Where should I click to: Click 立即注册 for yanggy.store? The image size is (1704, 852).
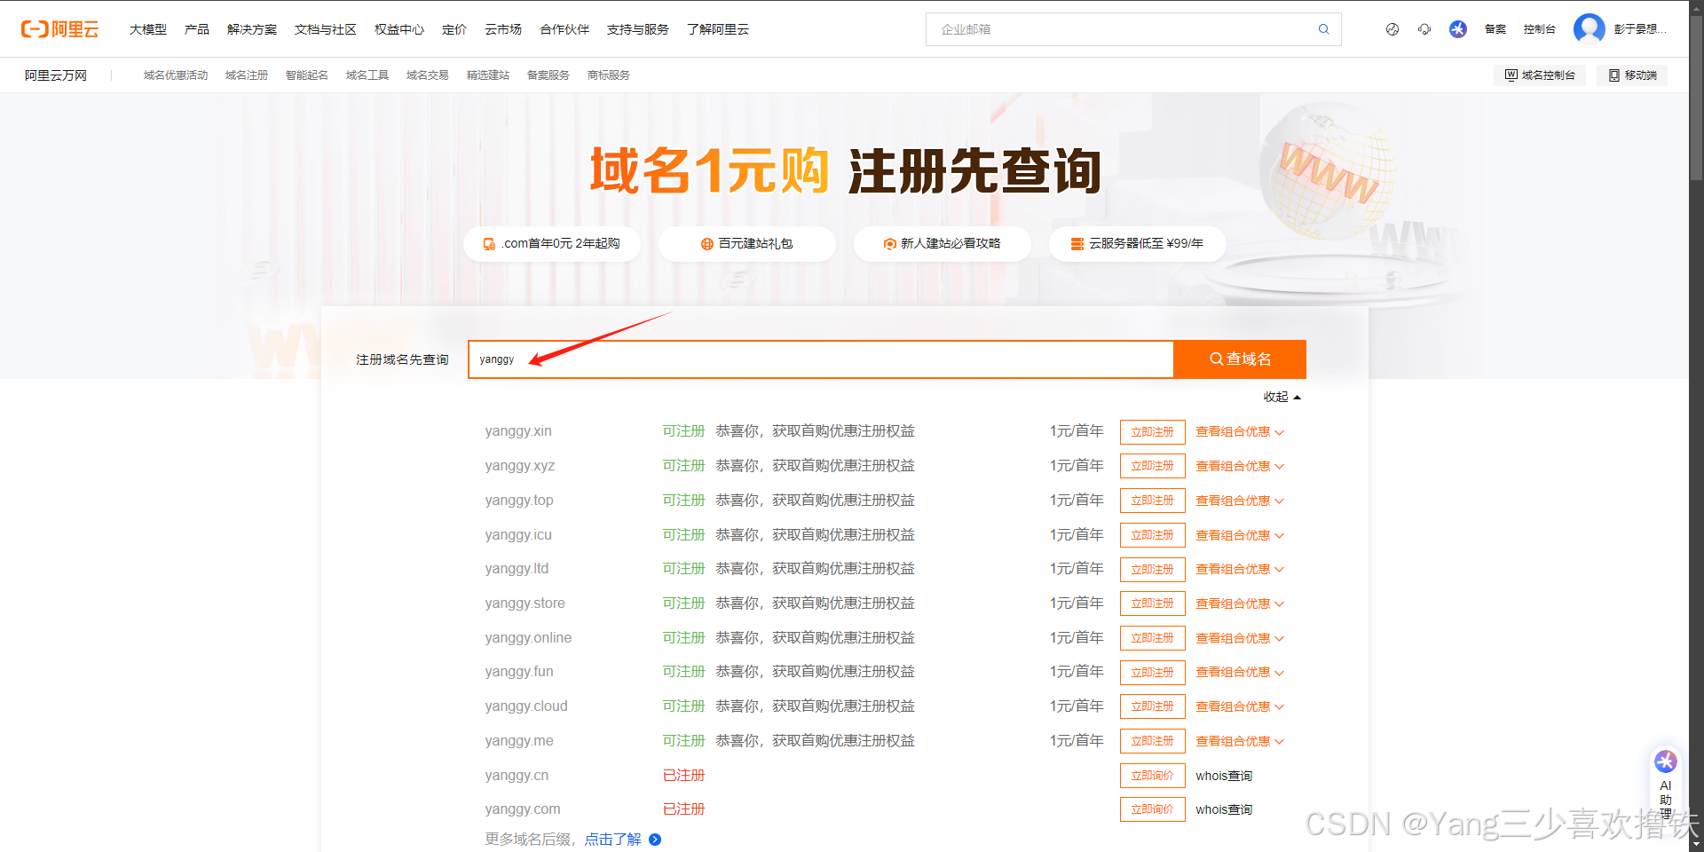1152,603
